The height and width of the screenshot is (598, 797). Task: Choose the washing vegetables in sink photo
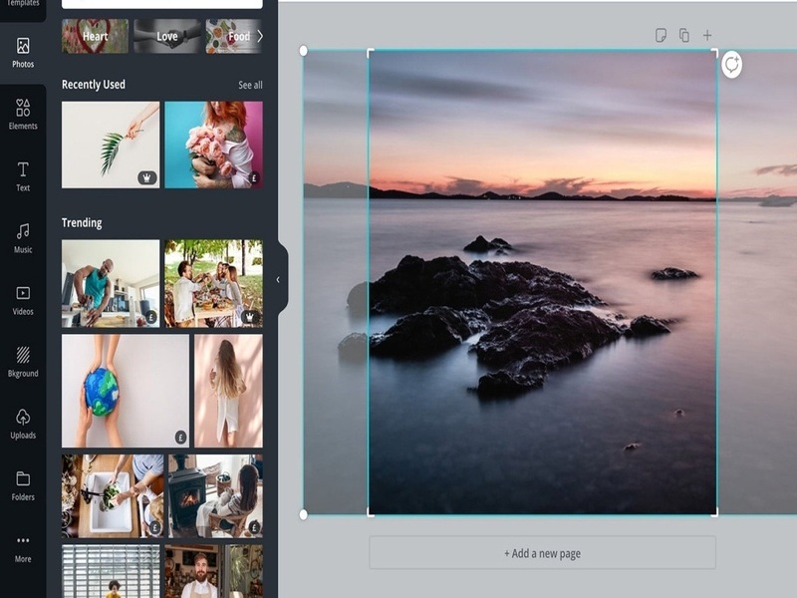click(113, 495)
